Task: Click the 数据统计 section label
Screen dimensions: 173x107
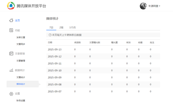Action: point(20,70)
